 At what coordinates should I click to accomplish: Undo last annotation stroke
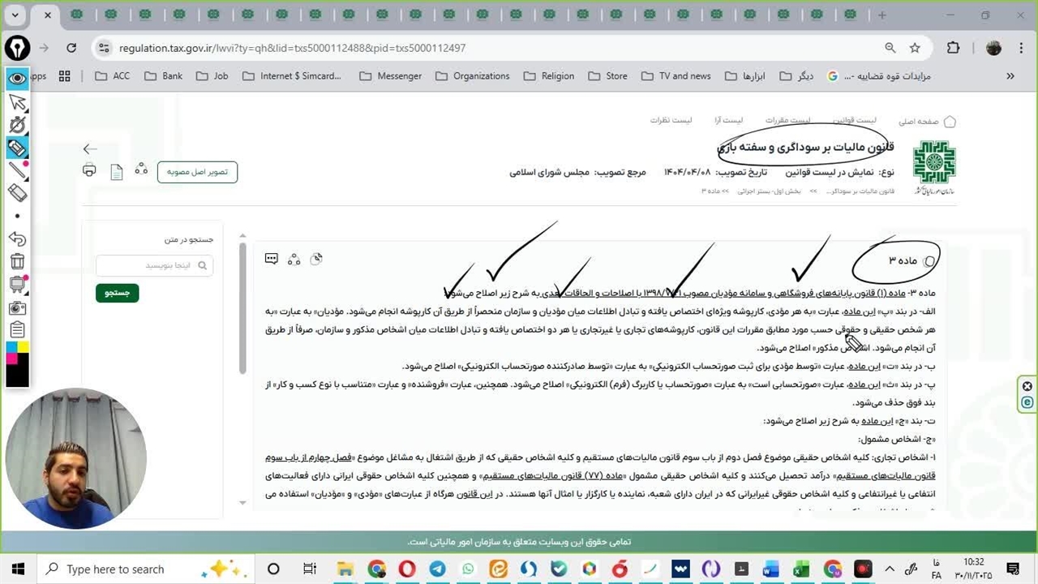click(17, 239)
